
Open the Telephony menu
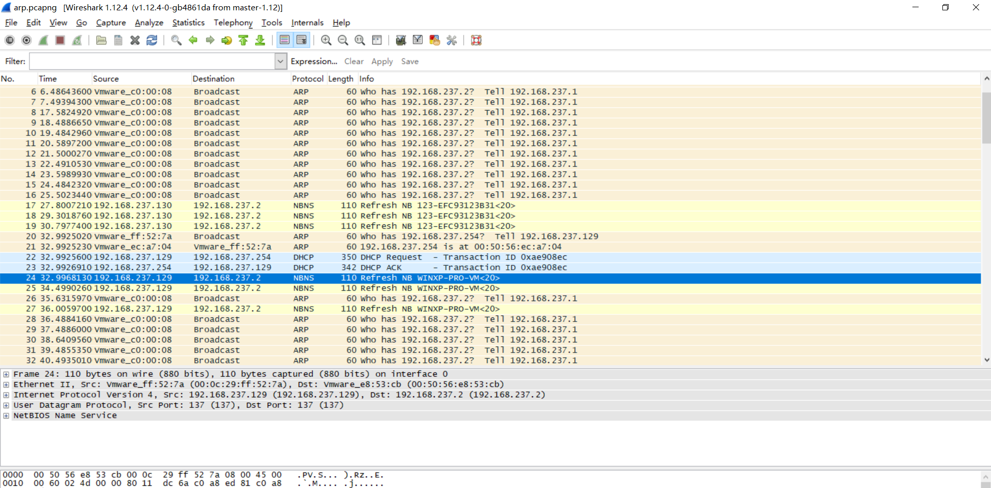233,23
